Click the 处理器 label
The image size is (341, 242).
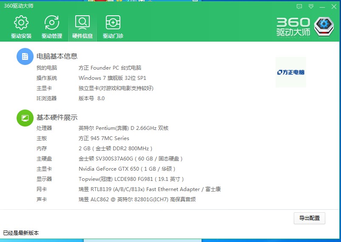[x=44, y=128]
